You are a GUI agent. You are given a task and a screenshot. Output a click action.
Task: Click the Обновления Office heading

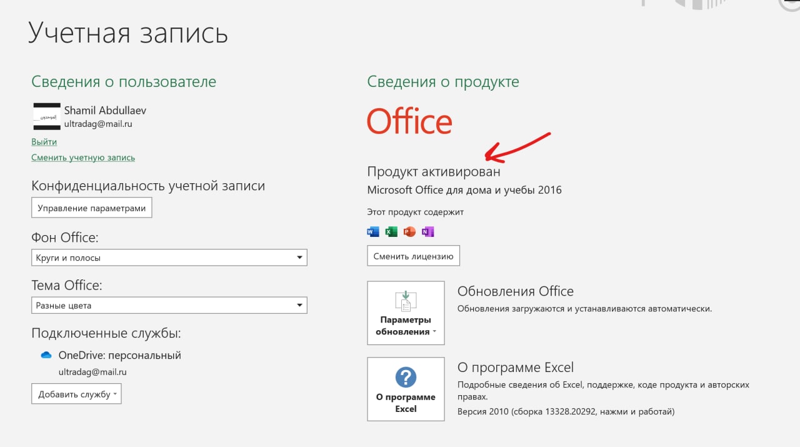point(516,291)
